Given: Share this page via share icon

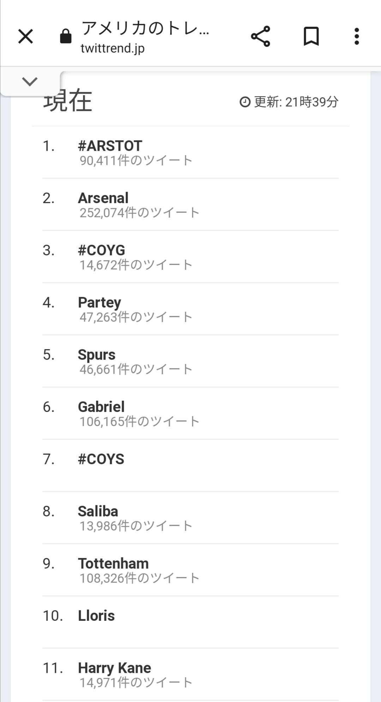Looking at the screenshot, I should (x=260, y=36).
